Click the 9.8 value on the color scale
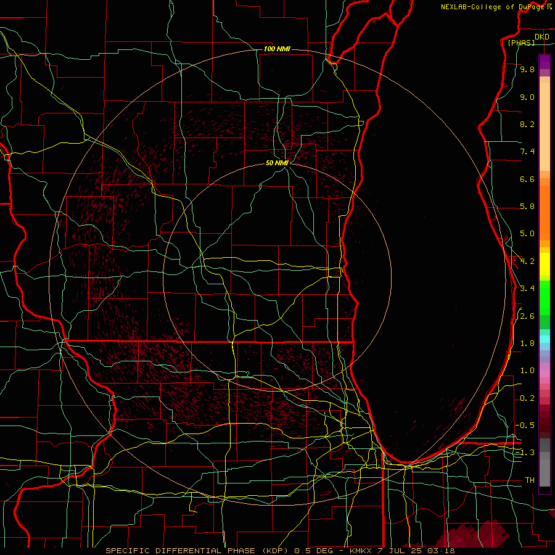 tap(527, 70)
